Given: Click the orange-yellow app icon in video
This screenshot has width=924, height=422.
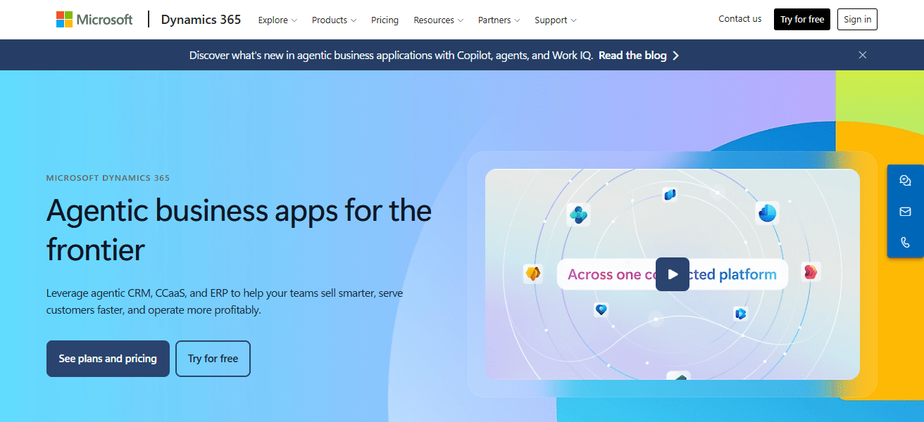Looking at the screenshot, I should (x=533, y=274).
